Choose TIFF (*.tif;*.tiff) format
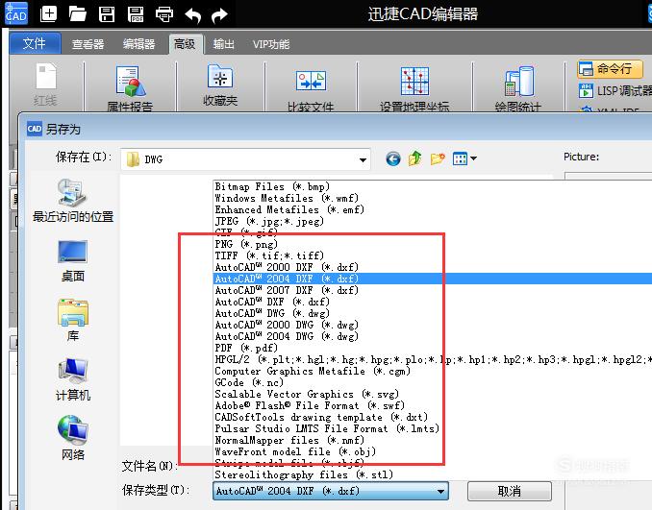The image size is (652, 510). (269, 255)
